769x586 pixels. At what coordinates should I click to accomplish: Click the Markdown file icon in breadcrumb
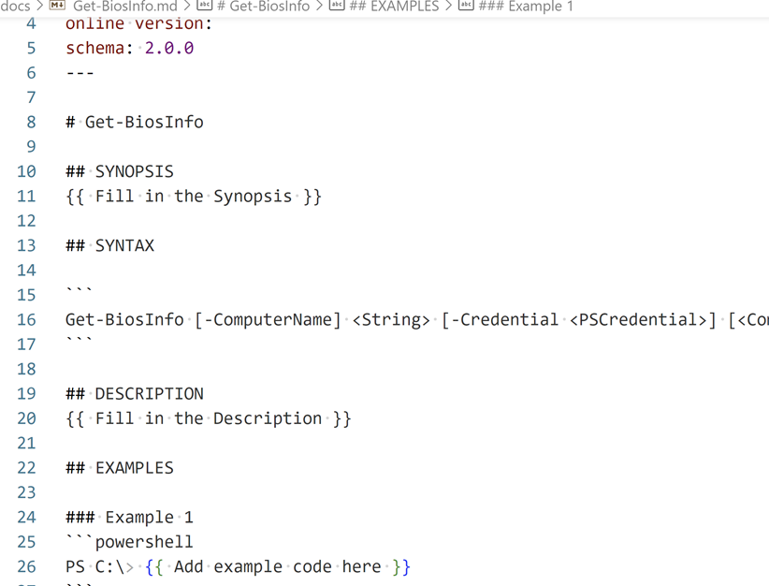click(x=57, y=6)
